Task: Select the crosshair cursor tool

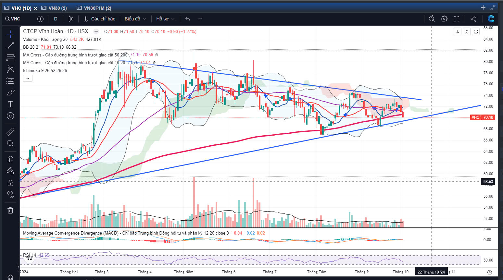Action: coord(10,34)
